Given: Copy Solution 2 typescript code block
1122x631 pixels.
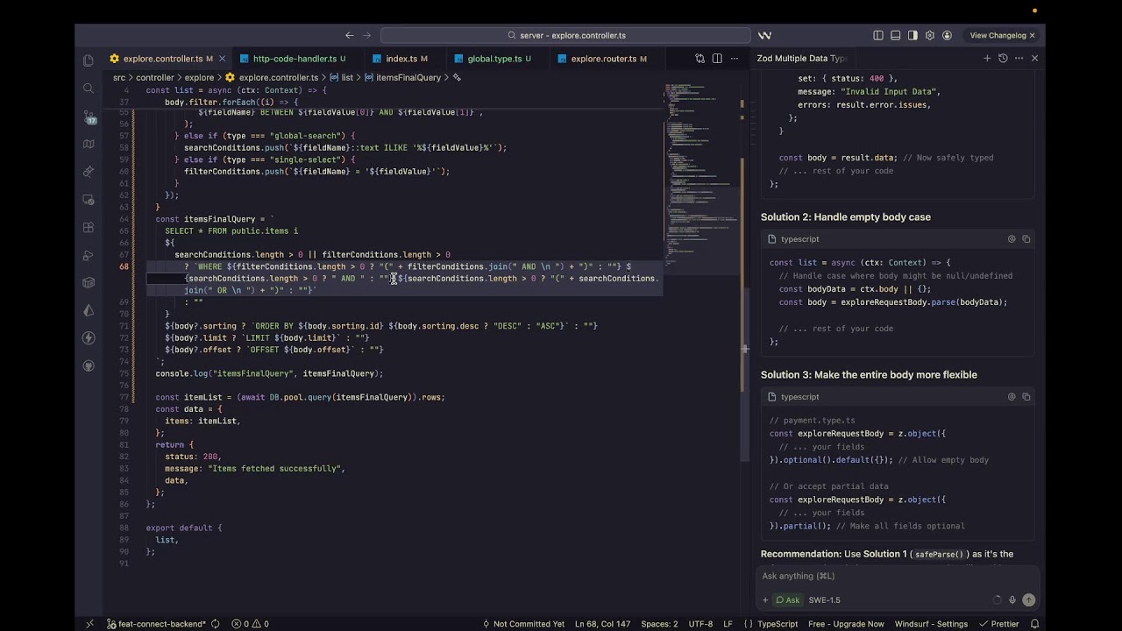Looking at the screenshot, I should [1026, 239].
